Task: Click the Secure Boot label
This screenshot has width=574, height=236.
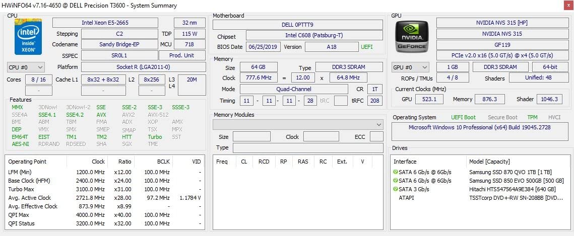Action: pyautogui.click(x=502, y=117)
